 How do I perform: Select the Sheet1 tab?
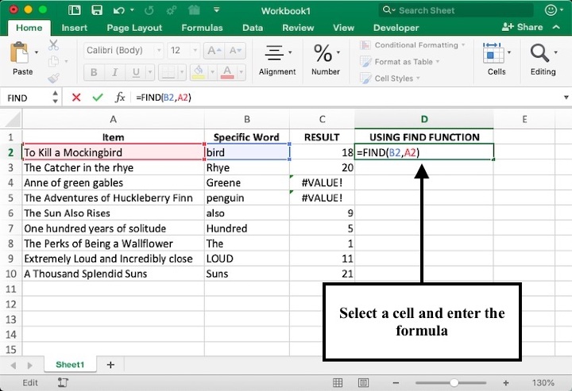(x=70, y=364)
